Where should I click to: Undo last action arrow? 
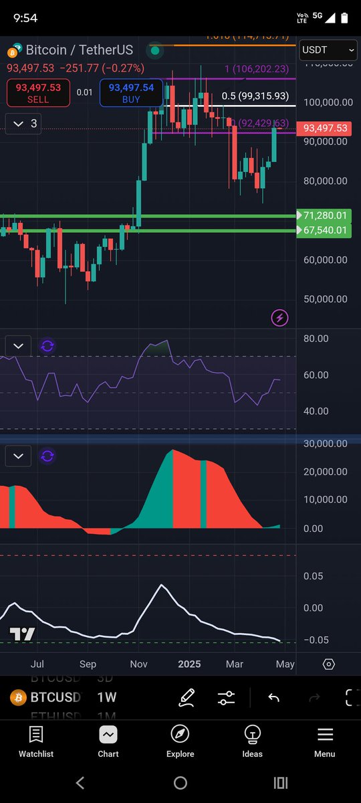[x=273, y=698]
